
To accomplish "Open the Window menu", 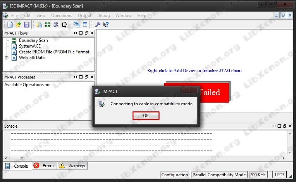I will point(124,16).
